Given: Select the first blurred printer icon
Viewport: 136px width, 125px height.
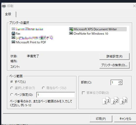Looking at the screenshot, I should [x=13, y=29].
